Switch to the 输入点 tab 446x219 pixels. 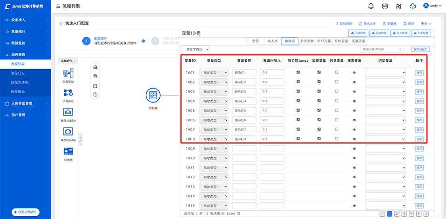(x=272, y=41)
